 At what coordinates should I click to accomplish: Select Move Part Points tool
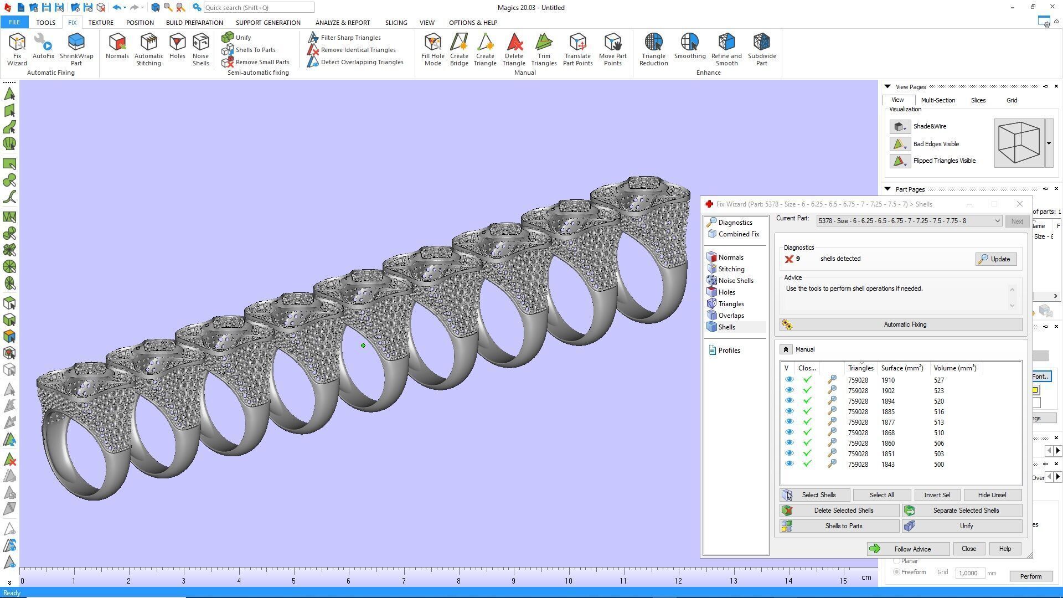(612, 49)
